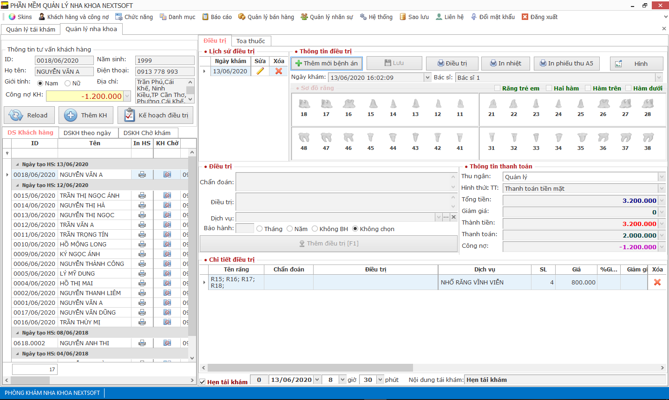The image size is (669, 400).
Task: Open the Báo cáo menu
Action: coord(216,17)
